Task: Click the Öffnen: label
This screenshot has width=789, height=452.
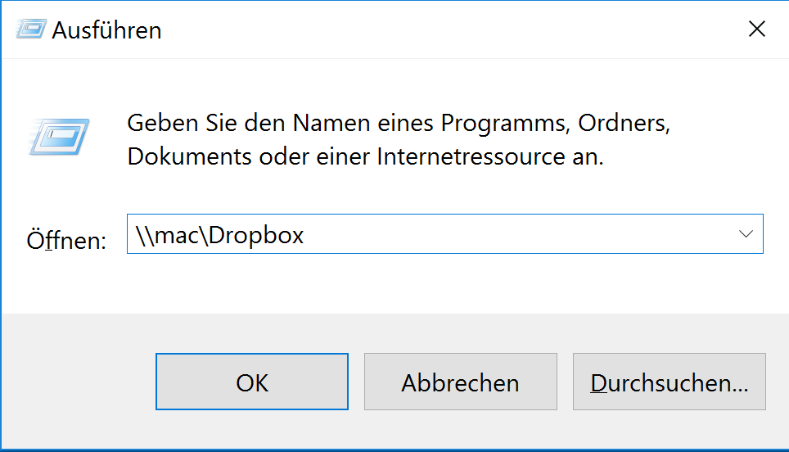Action: (x=66, y=240)
